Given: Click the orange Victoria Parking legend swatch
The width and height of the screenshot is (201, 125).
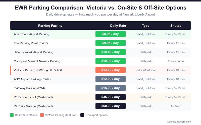Looking at the screenshot, I should point(42,115).
